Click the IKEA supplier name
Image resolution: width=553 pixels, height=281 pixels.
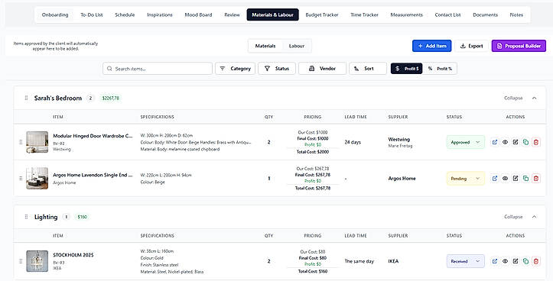click(x=393, y=261)
